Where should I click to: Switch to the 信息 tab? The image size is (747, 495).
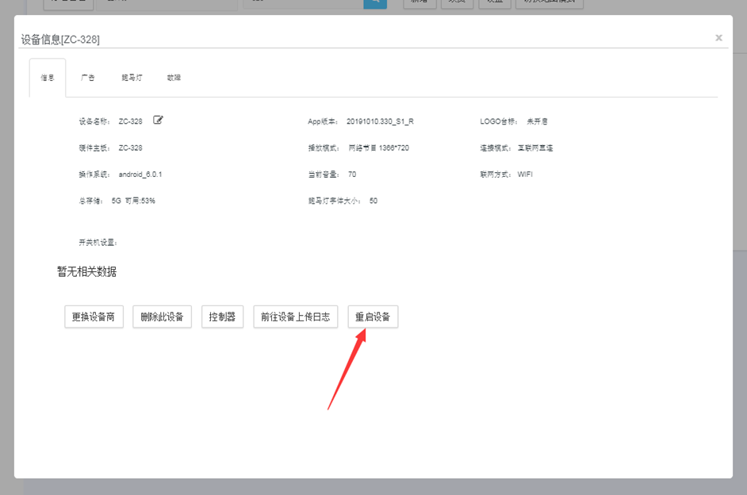click(48, 78)
